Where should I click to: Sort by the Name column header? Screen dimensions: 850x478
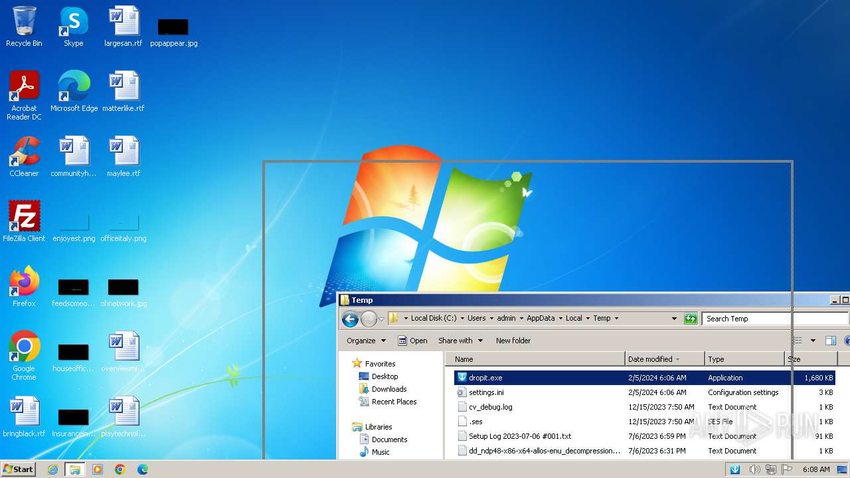(x=535, y=359)
